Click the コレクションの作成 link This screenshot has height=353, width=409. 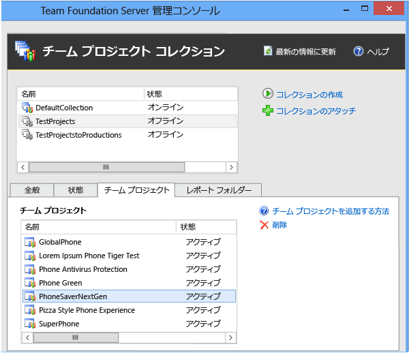click(309, 94)
